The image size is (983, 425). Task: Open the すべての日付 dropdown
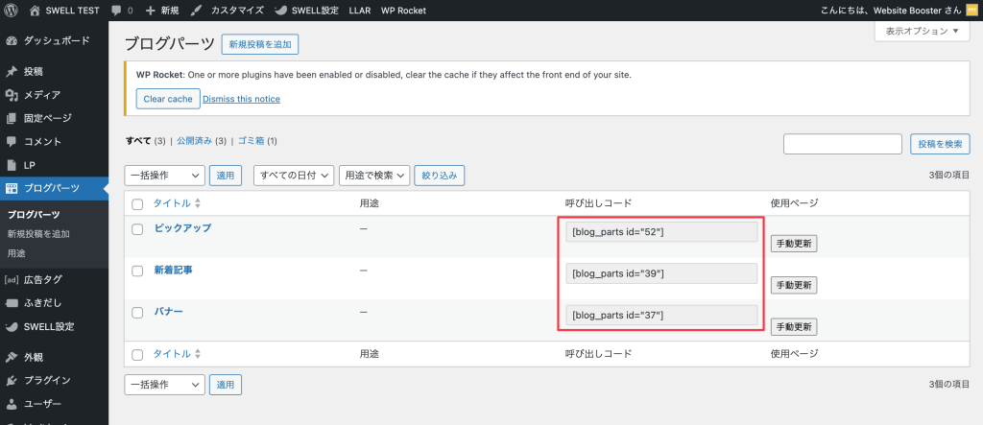coord(294,177)
